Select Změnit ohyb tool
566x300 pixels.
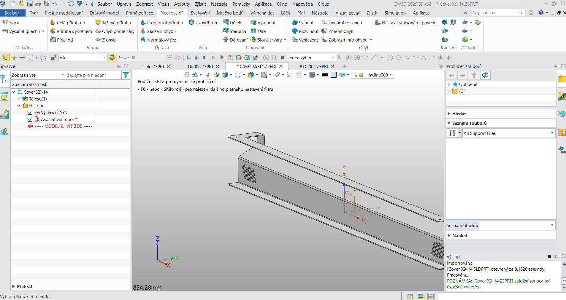point(337,31)
